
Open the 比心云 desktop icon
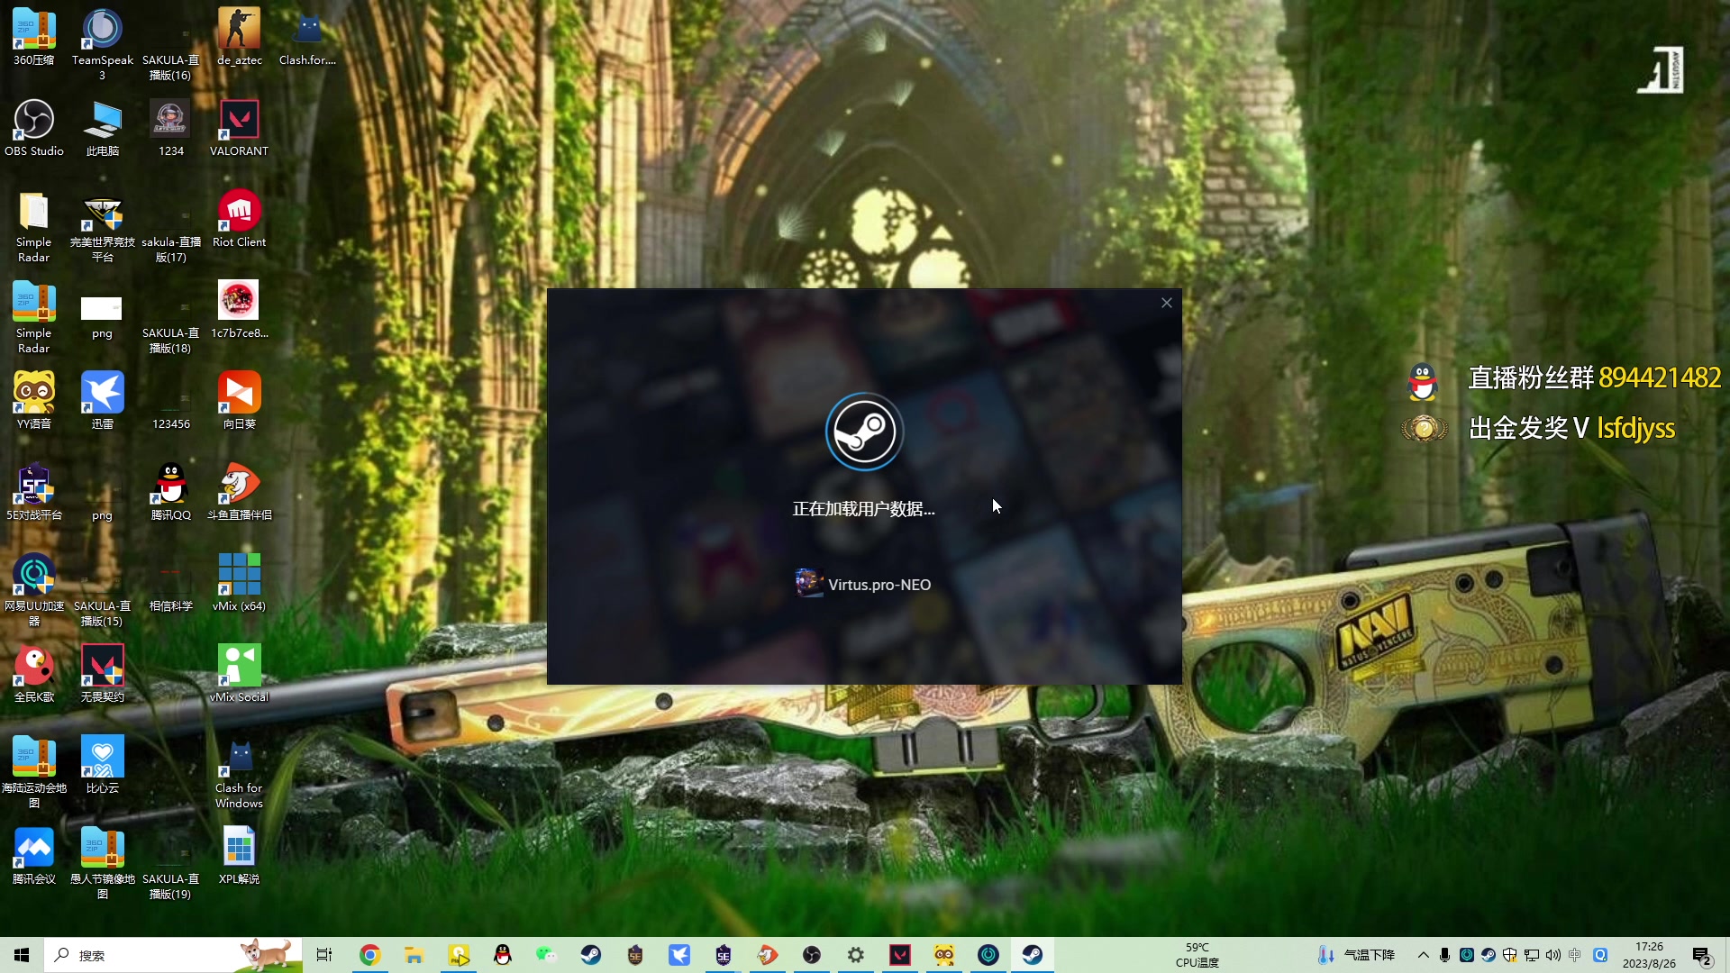click(x=102, y=765)
